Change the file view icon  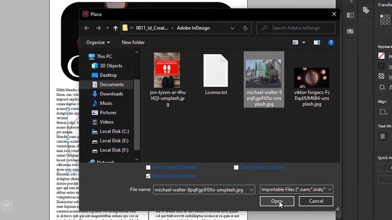pos(295,42)
